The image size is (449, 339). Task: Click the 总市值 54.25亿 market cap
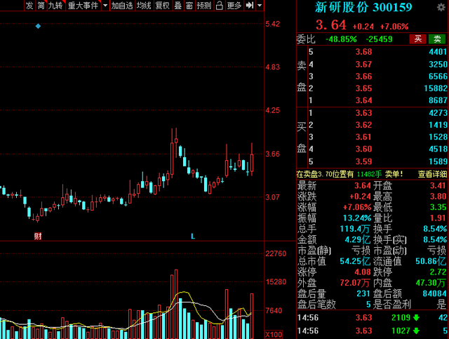point(355,261)
